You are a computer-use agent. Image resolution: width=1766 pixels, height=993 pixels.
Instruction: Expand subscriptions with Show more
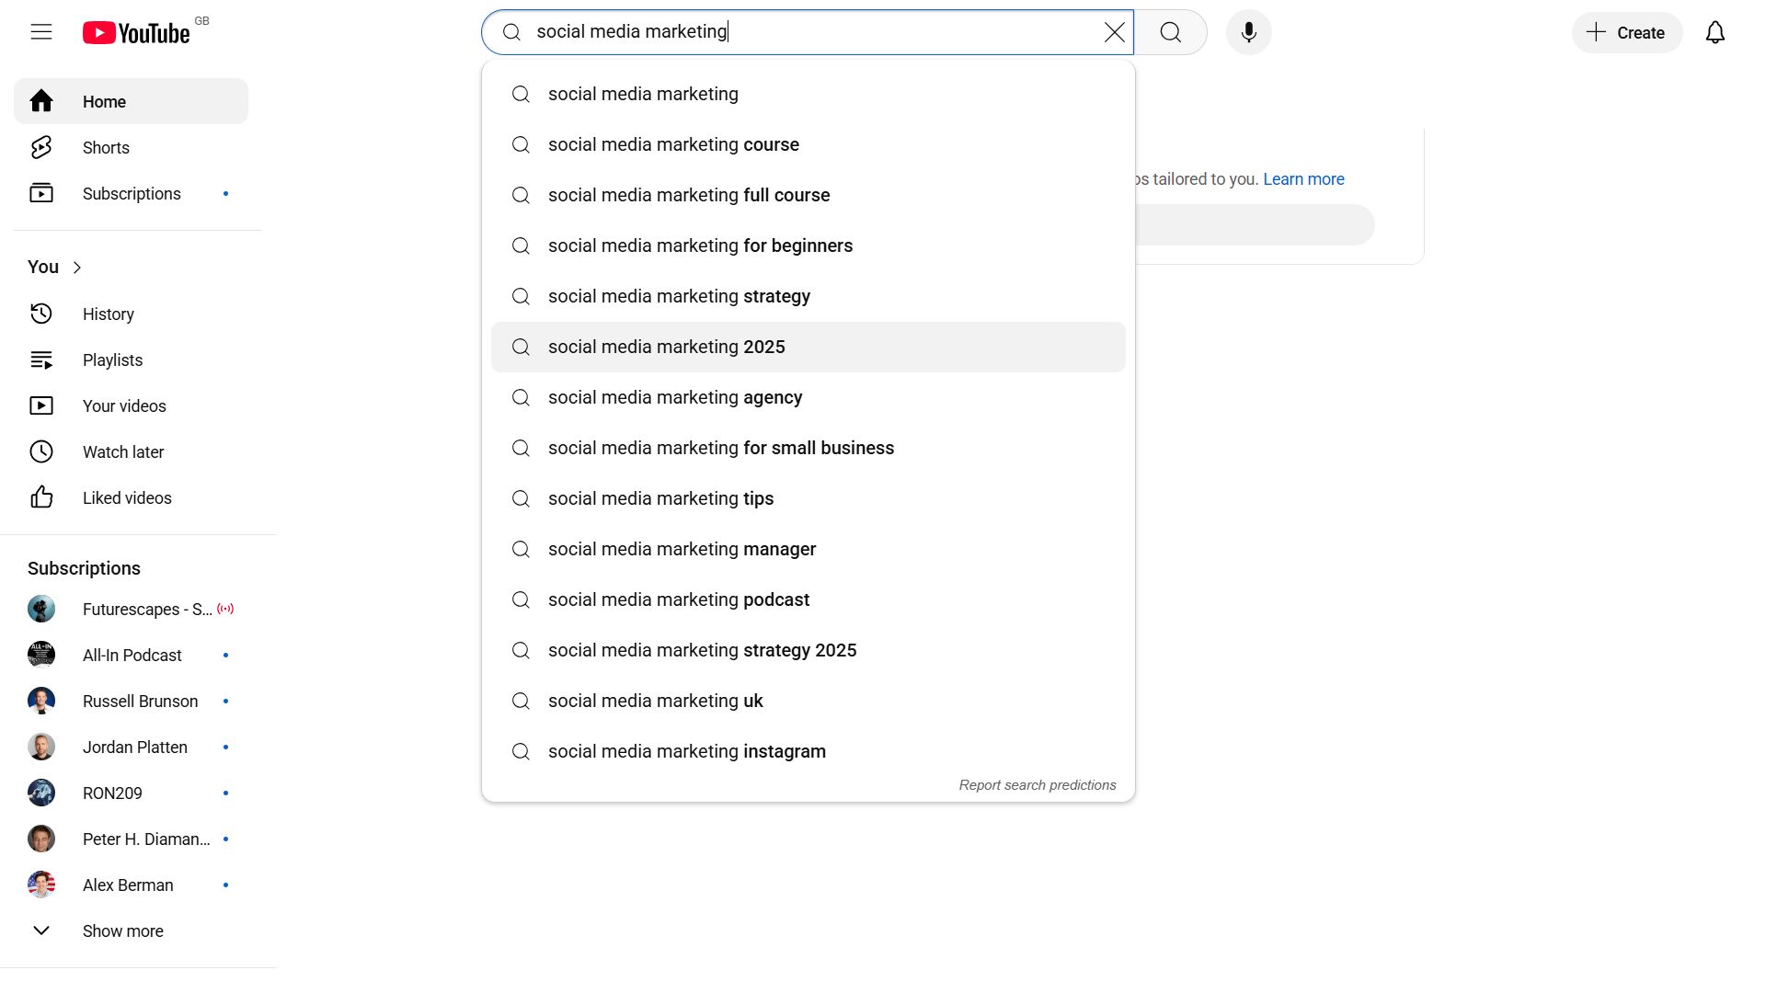click(122, 931)
